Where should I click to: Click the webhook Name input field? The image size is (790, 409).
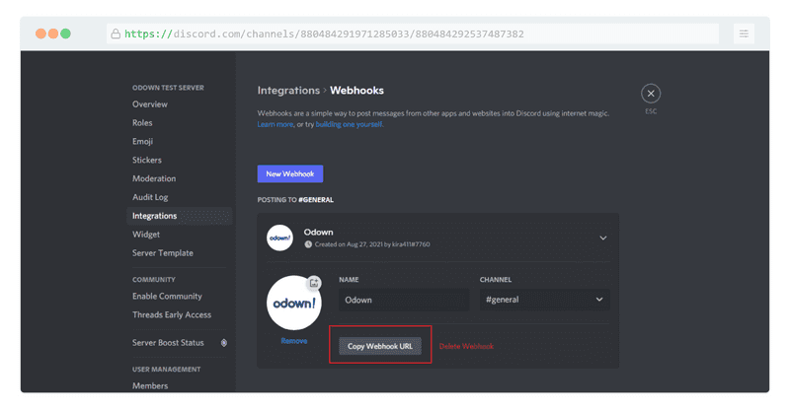[403, 300]
